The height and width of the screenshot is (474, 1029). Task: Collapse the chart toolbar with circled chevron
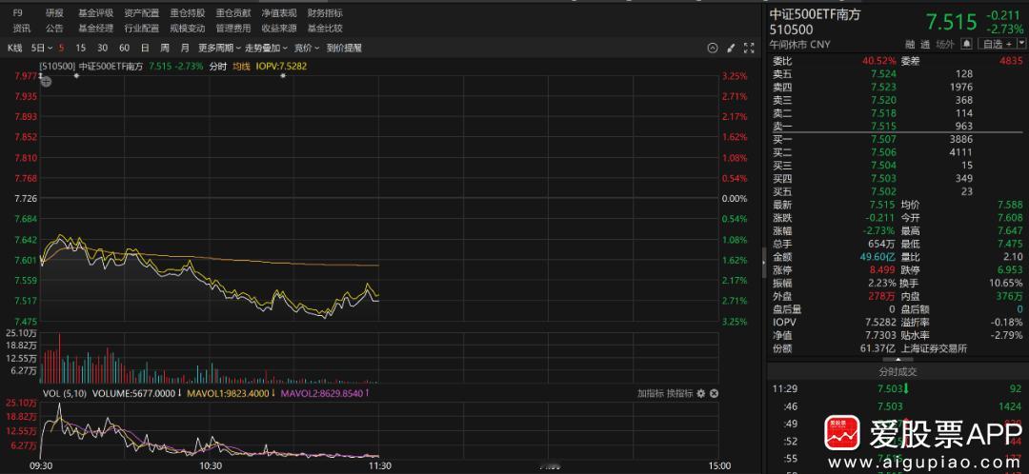pos(713,48)
